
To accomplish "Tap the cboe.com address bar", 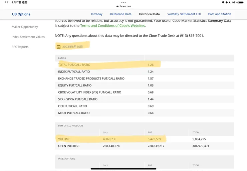I will [123, 6].
